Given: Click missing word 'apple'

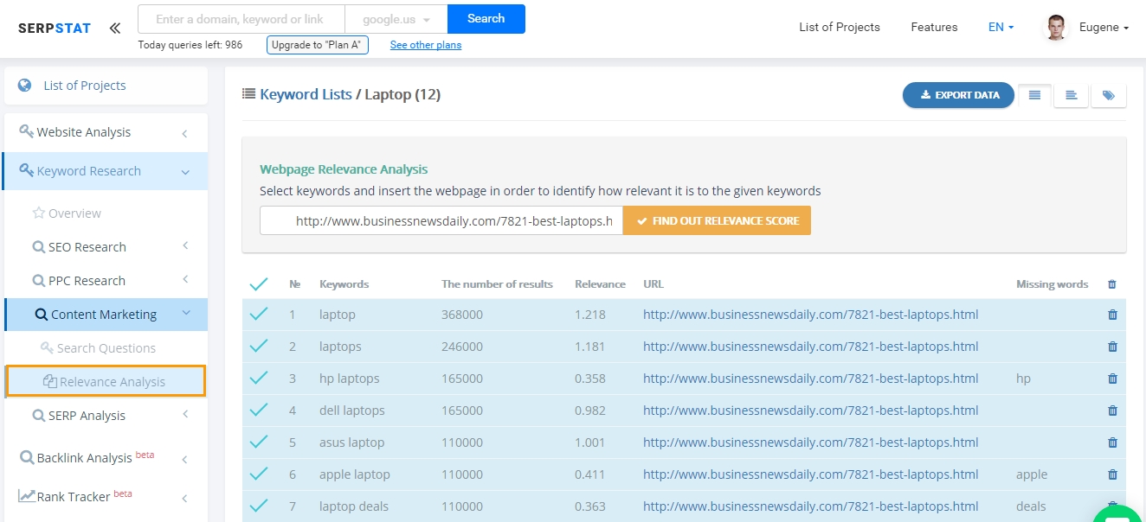Looking at the screenshot, I should (x=1032, y=474).
